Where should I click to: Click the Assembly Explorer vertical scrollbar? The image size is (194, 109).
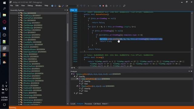(x=68, y=32)
